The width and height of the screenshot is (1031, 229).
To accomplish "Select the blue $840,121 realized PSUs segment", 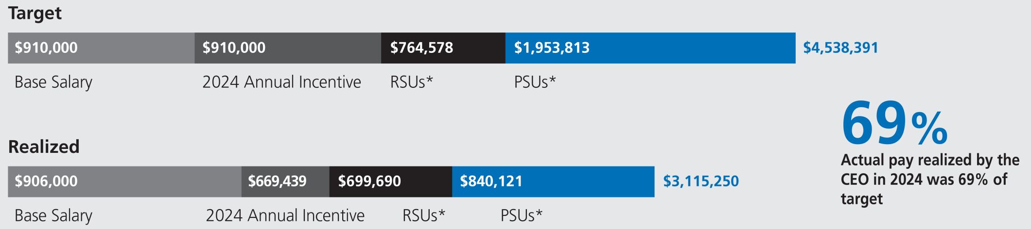I will tap(553, 181).
